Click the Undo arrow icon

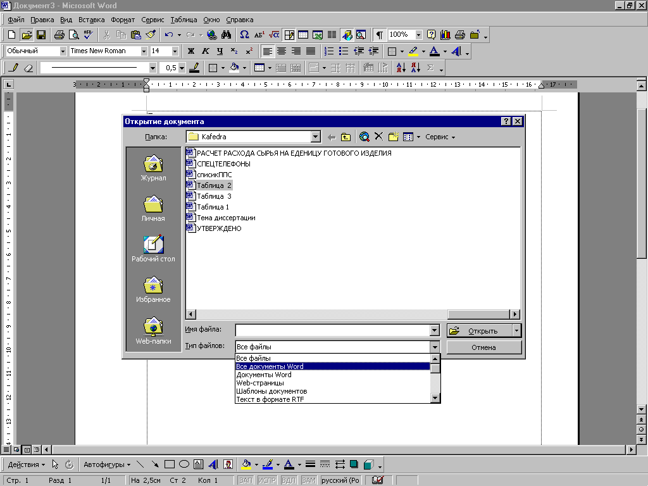(x=168, y=35)
